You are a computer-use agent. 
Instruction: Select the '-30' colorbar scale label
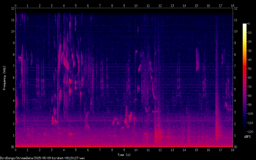[x=249, y=51]
